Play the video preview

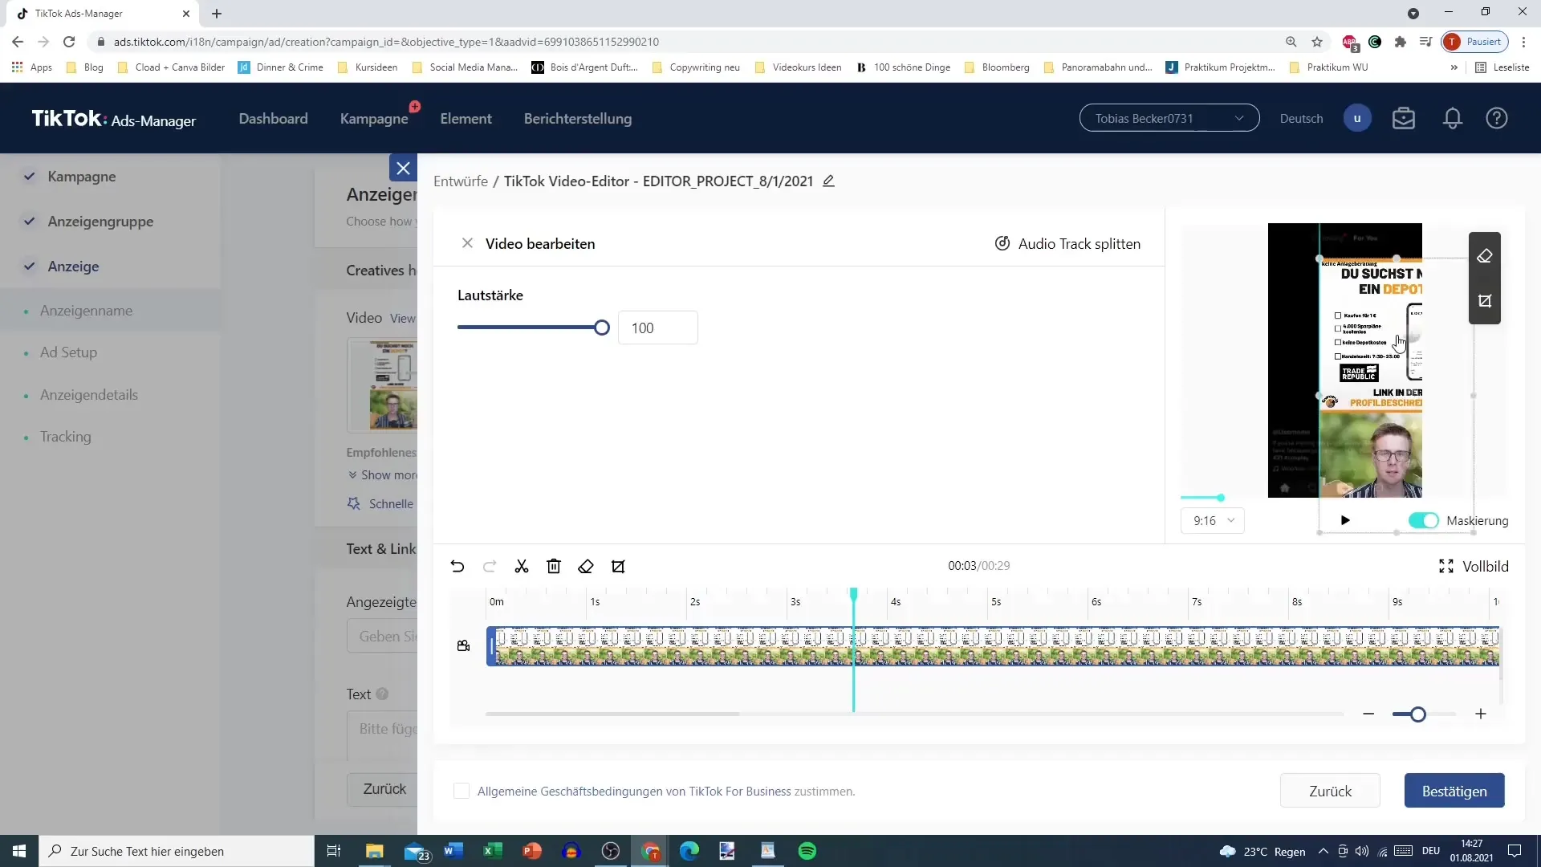(1345, 520)
